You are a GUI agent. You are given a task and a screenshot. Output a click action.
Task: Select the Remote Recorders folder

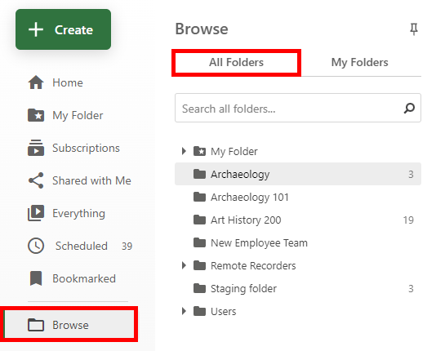pos(253,265)
